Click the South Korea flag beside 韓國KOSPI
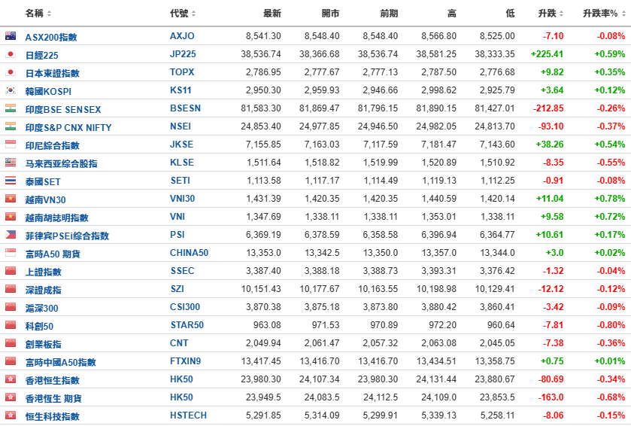Image resolution: width=631 pixels, height=426 pixels. click(x=11, y=90)
